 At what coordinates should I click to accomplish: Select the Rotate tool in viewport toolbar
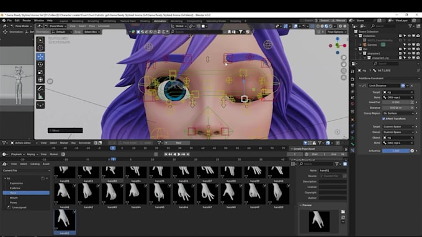40,64
